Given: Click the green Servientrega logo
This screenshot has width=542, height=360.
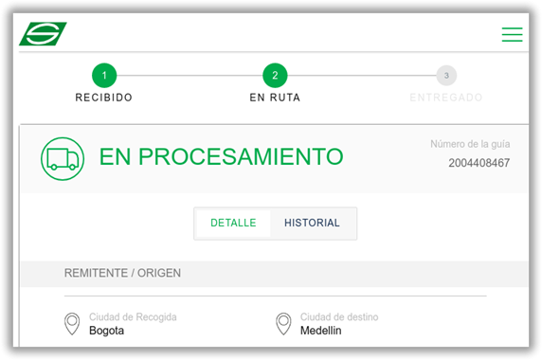Looking at the screenshot, I should pos(43,33).
